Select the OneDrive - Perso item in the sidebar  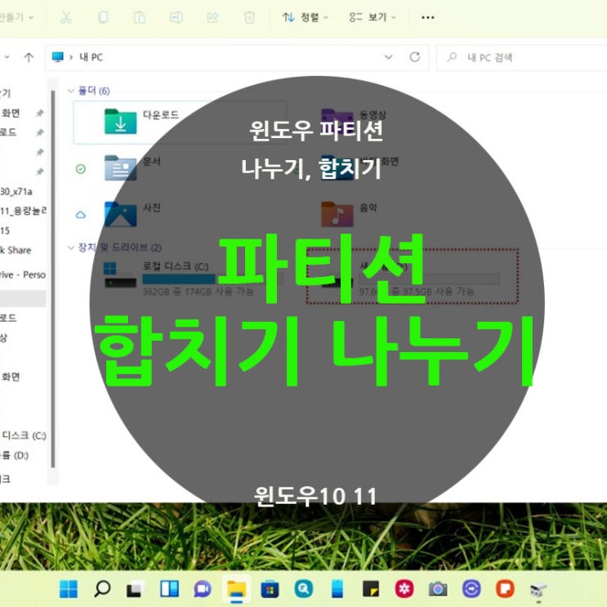[x=23, y=274]
